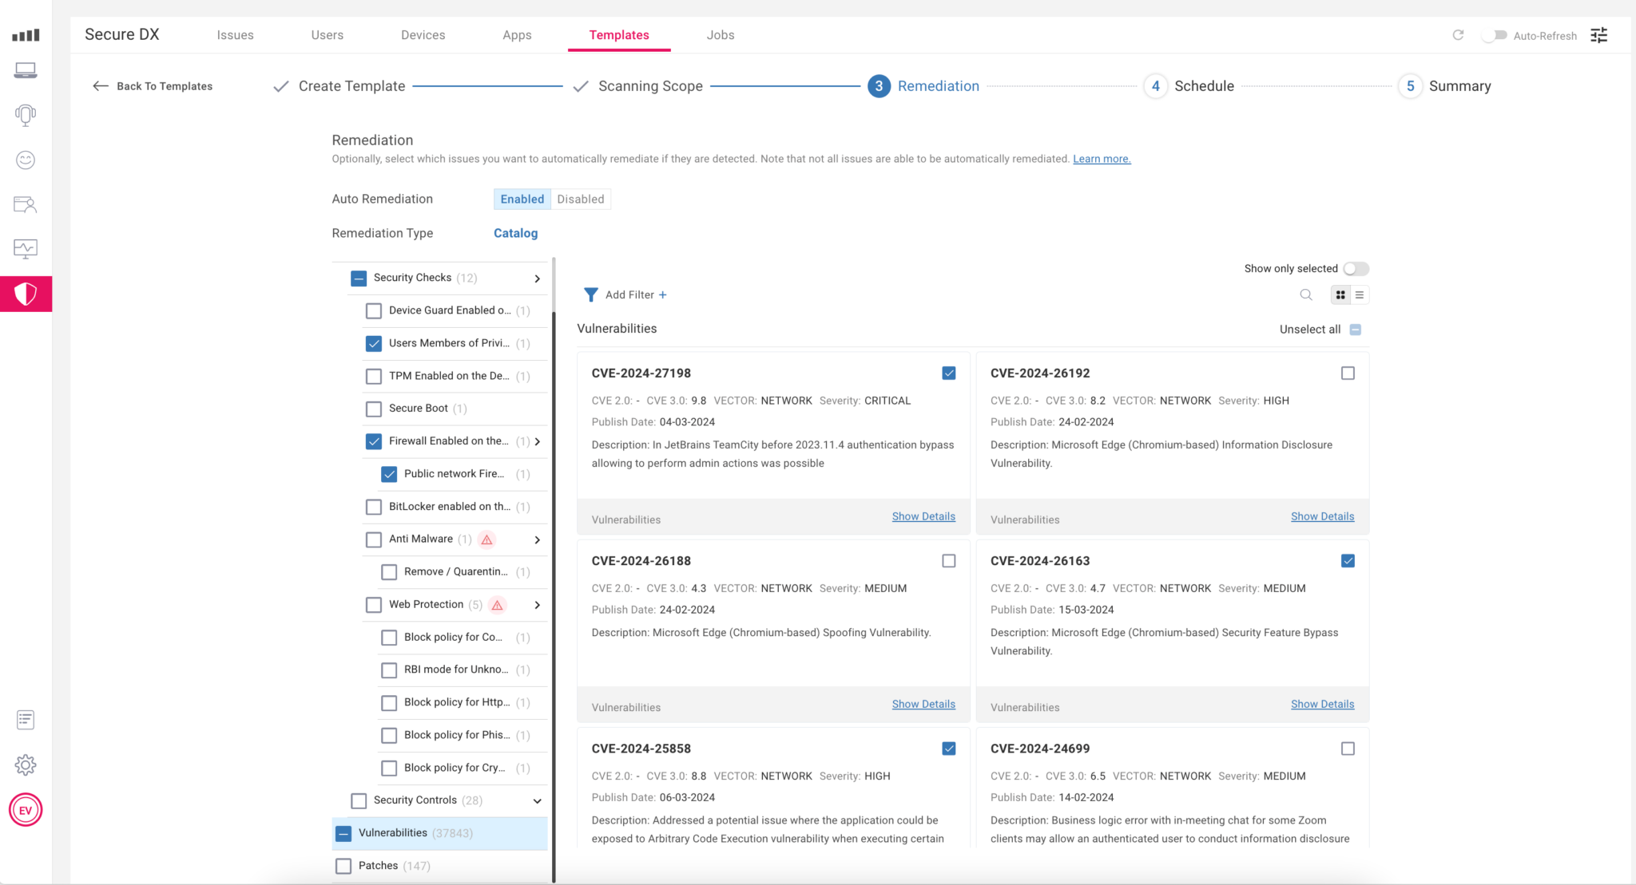This screenshot has height=885, width=1636.
Task: Check the CVE-2024-26192 checkbox
Action: click(x=1348, y=373)
